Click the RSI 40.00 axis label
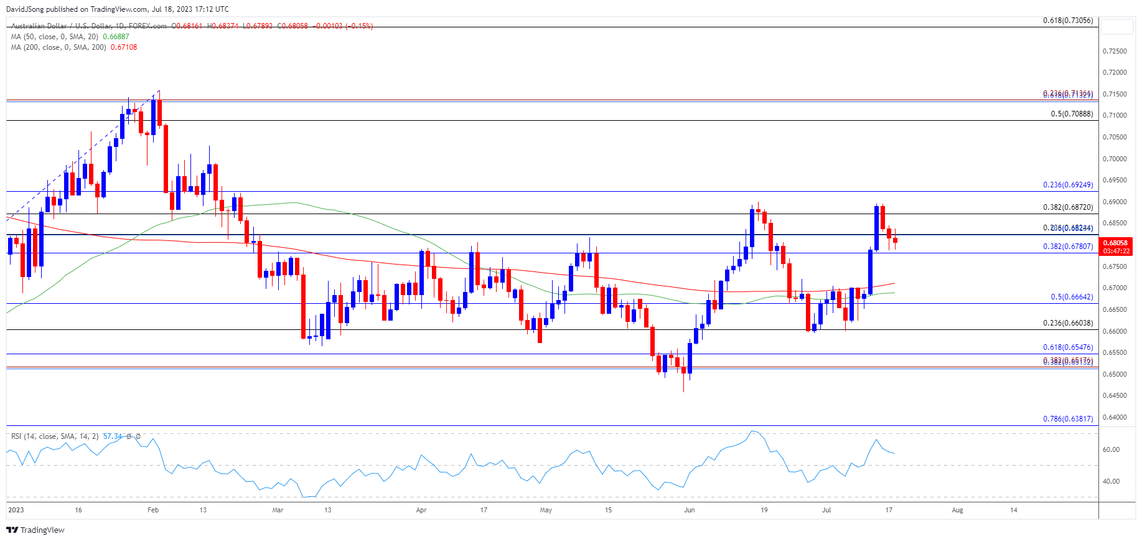 coord(1111,481)
